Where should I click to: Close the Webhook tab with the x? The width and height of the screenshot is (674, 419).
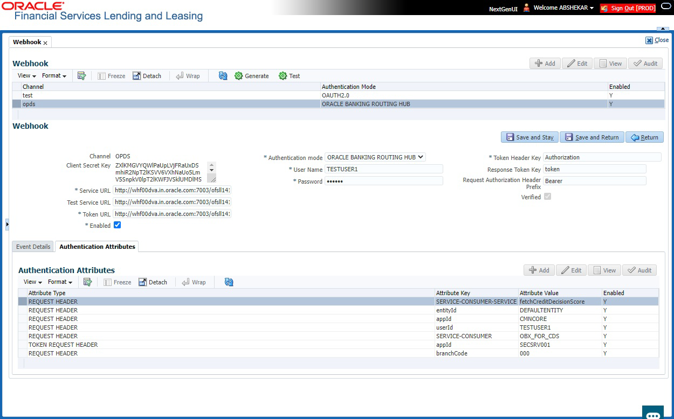45,43
